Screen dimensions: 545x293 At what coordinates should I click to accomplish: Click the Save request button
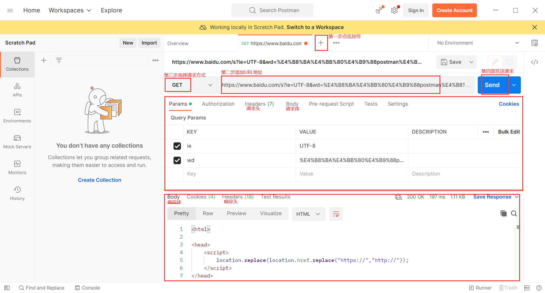point(451,62)
